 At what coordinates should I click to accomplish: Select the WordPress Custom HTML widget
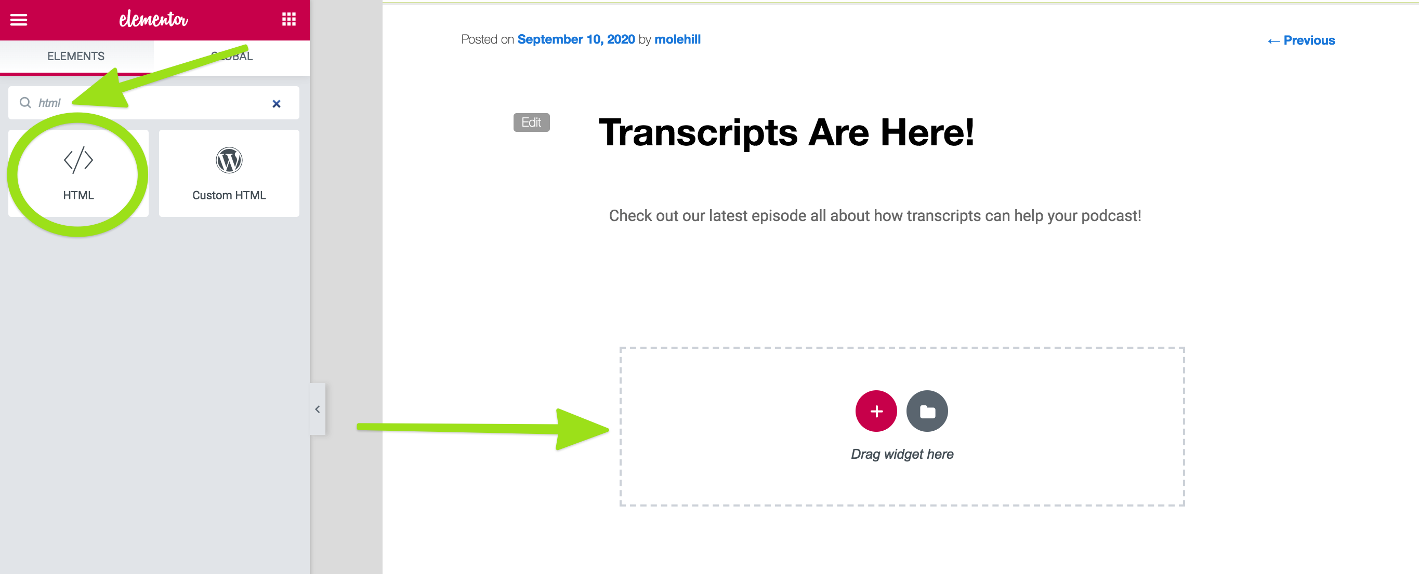(229, 173)
